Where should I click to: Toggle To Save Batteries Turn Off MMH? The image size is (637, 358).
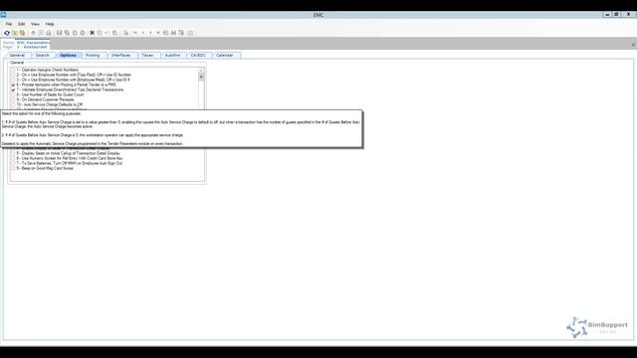coord(13,163)
